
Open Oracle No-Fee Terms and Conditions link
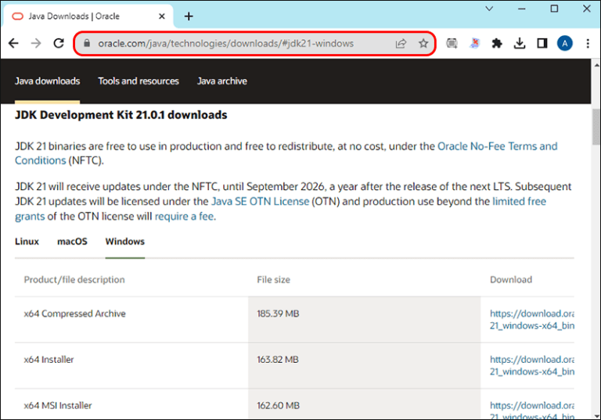498,146
